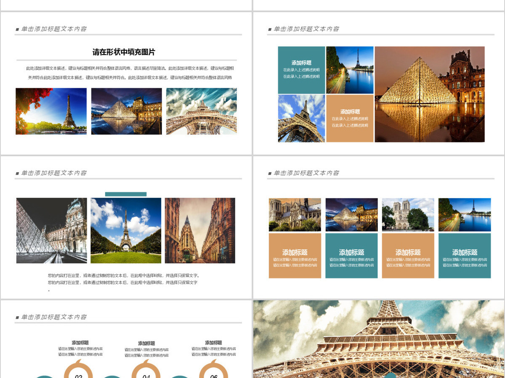Click the "添加标题" text above circle 02

click(80, 343)
